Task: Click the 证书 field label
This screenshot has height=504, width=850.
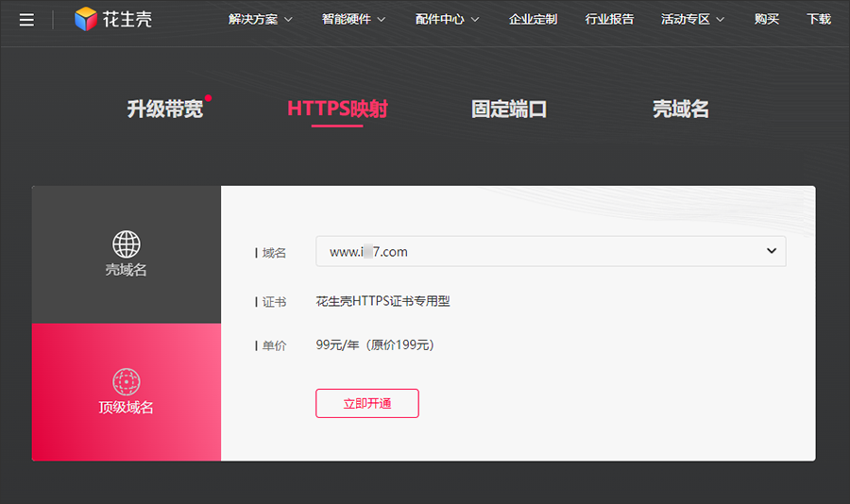Action: click(x=274, y=302)
